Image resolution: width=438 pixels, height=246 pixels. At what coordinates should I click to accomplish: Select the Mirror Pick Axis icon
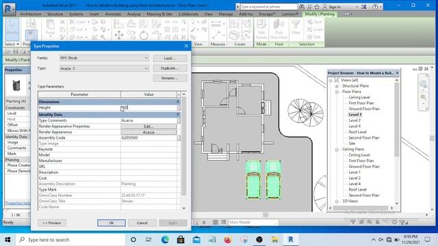[x=144, y=24]
